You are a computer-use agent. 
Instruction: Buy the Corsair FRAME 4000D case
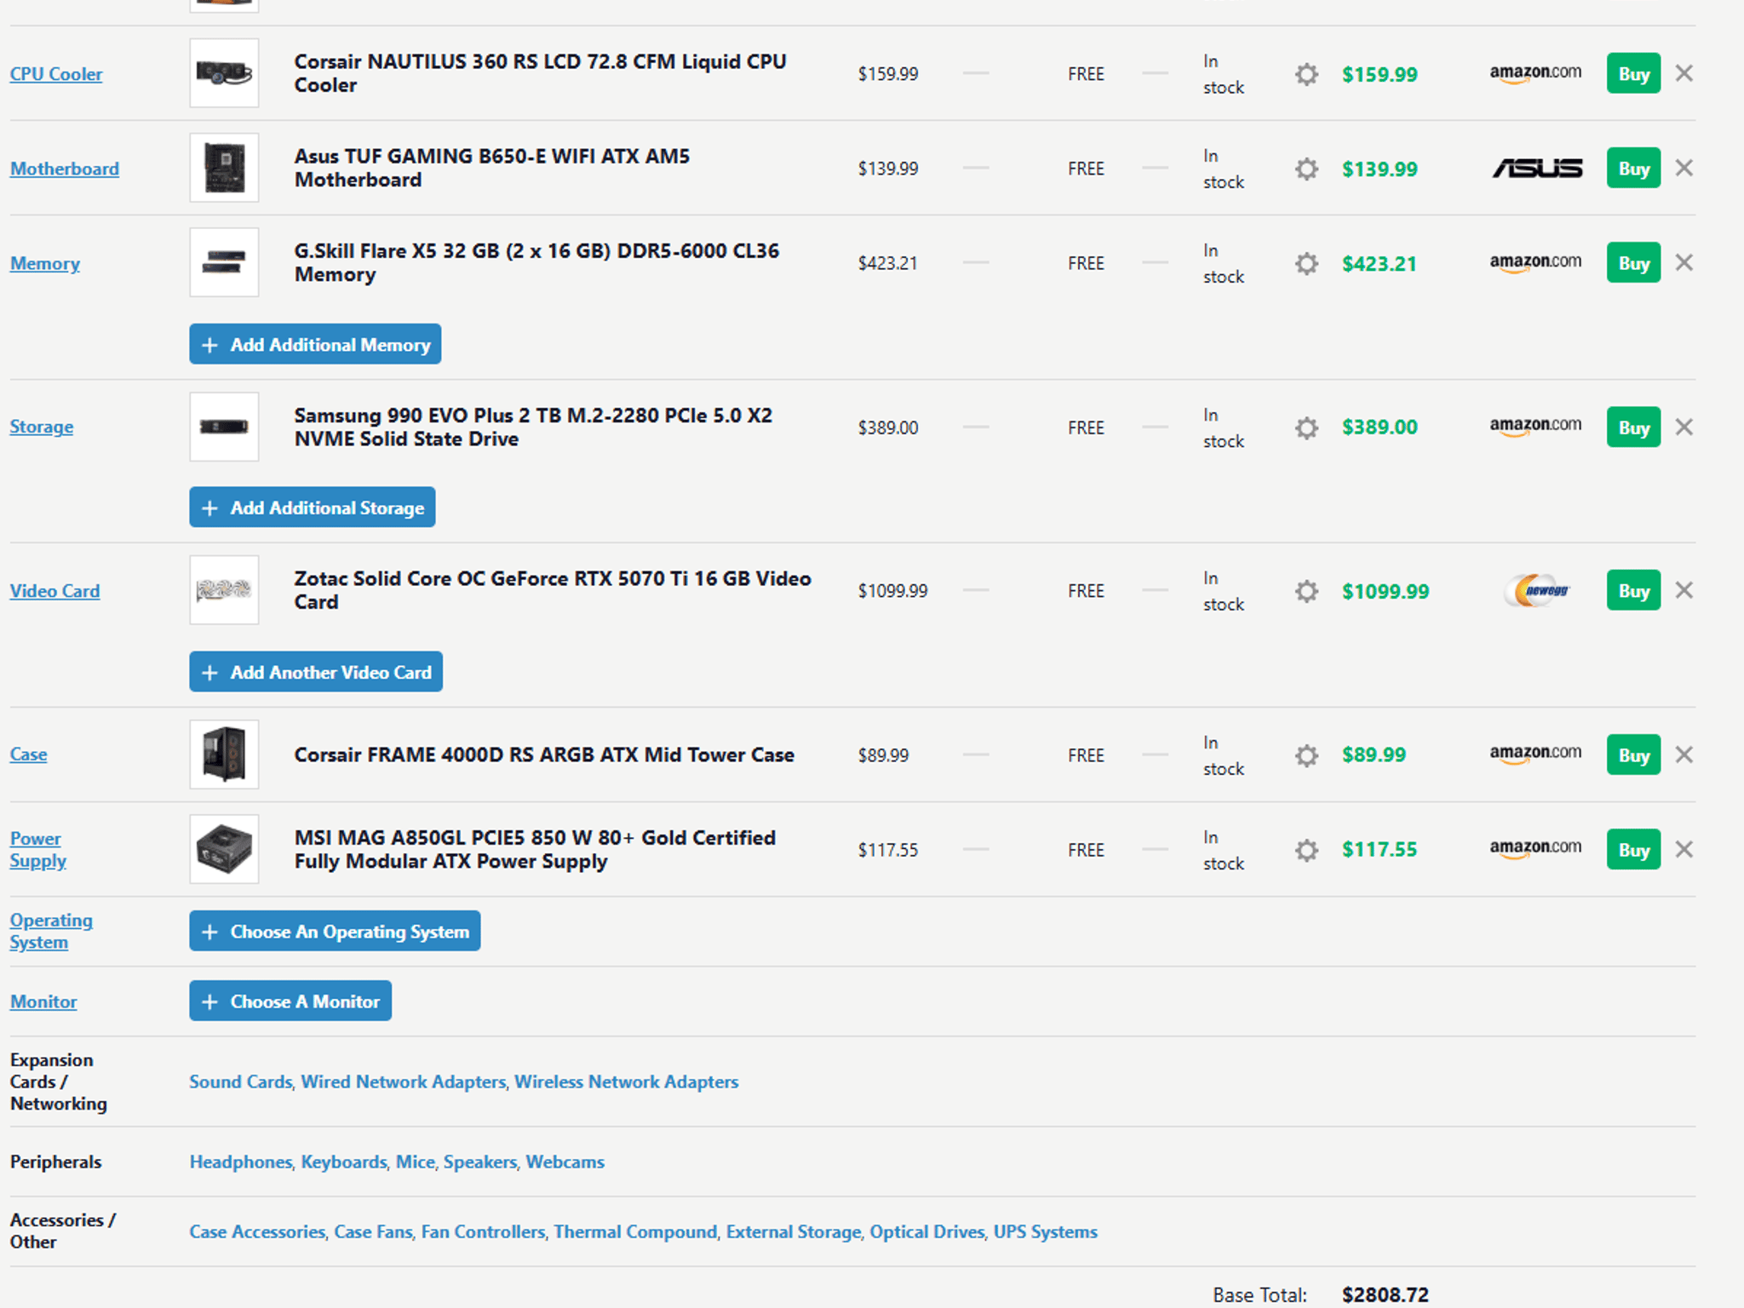(1633, 755)
